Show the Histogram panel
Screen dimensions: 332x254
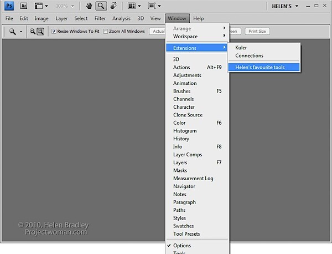[197, 131]
